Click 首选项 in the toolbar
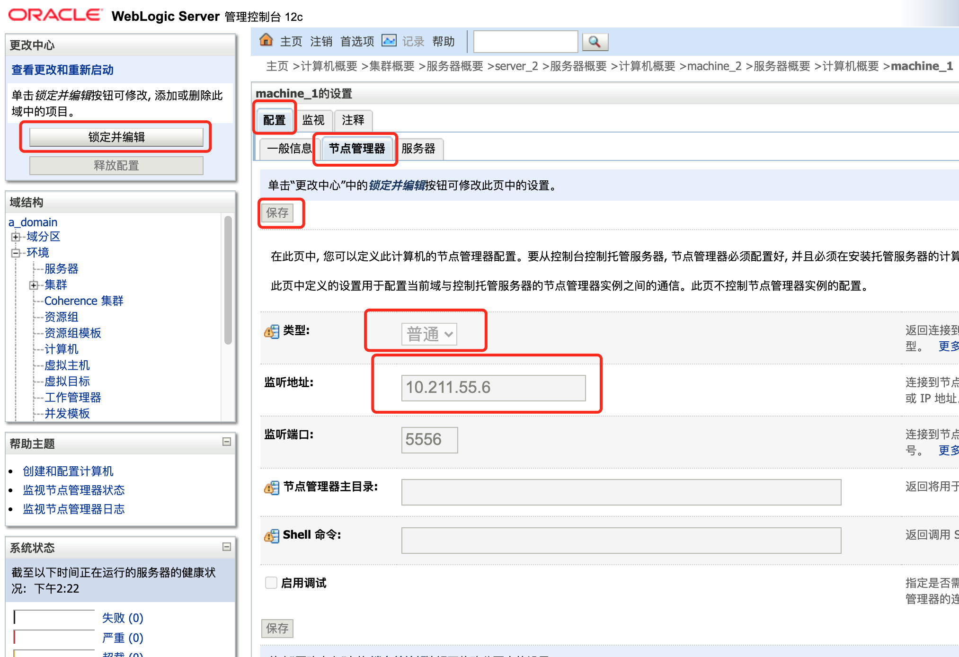 tap(357, 42)
